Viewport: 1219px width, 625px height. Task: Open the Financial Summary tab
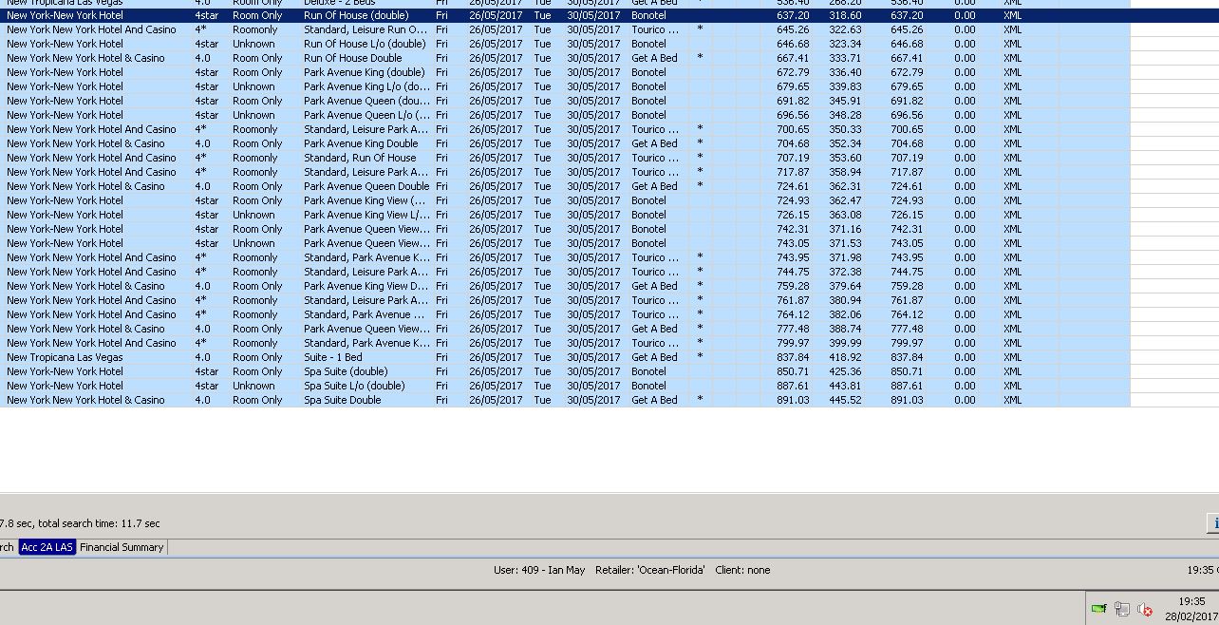coord(122,547)
